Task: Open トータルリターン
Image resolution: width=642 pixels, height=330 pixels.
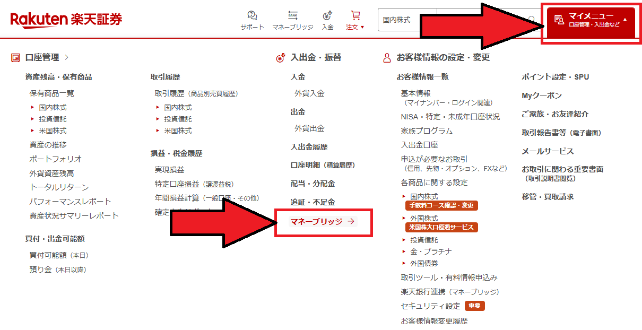Action: pyautogui.click(x=59, y=187)
